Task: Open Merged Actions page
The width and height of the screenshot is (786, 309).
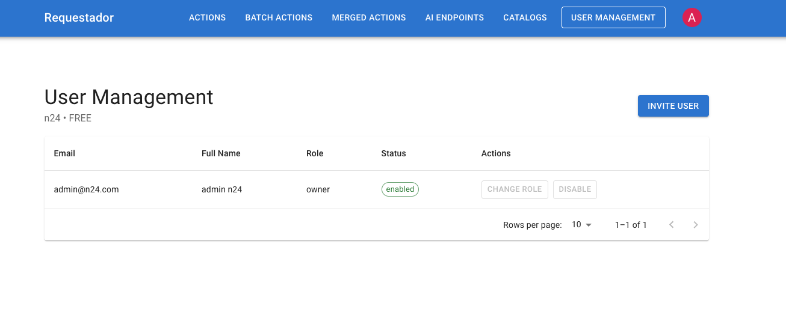Action: (368, 18)
